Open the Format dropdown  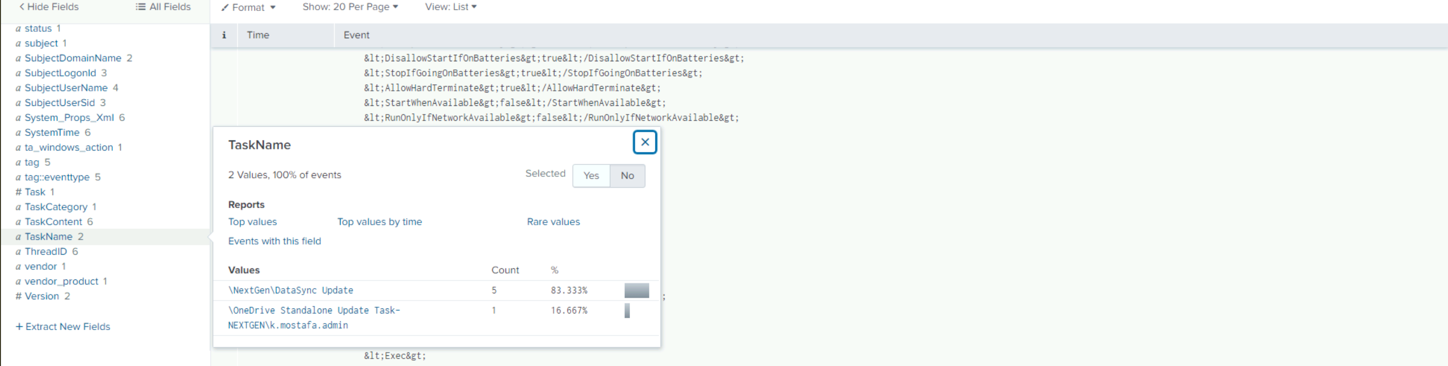point(248,7)
